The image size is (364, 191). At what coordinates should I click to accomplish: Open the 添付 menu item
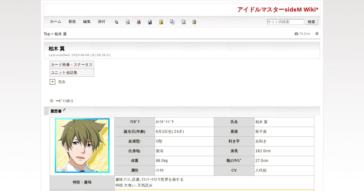(102, 22)
